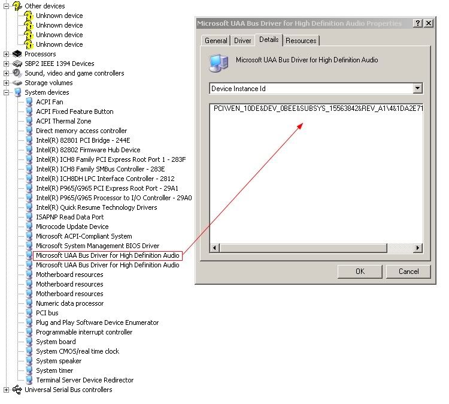449x404 pixels.
Task: Cancel the properties dialog
Action: pyautogui.click(x=408, y=272)
